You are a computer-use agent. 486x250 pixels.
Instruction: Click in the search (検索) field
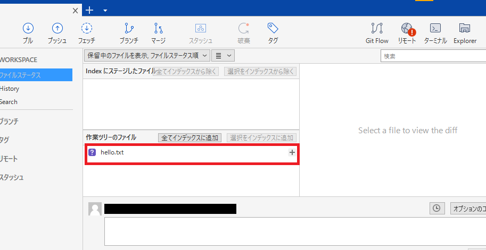[432, 56]
